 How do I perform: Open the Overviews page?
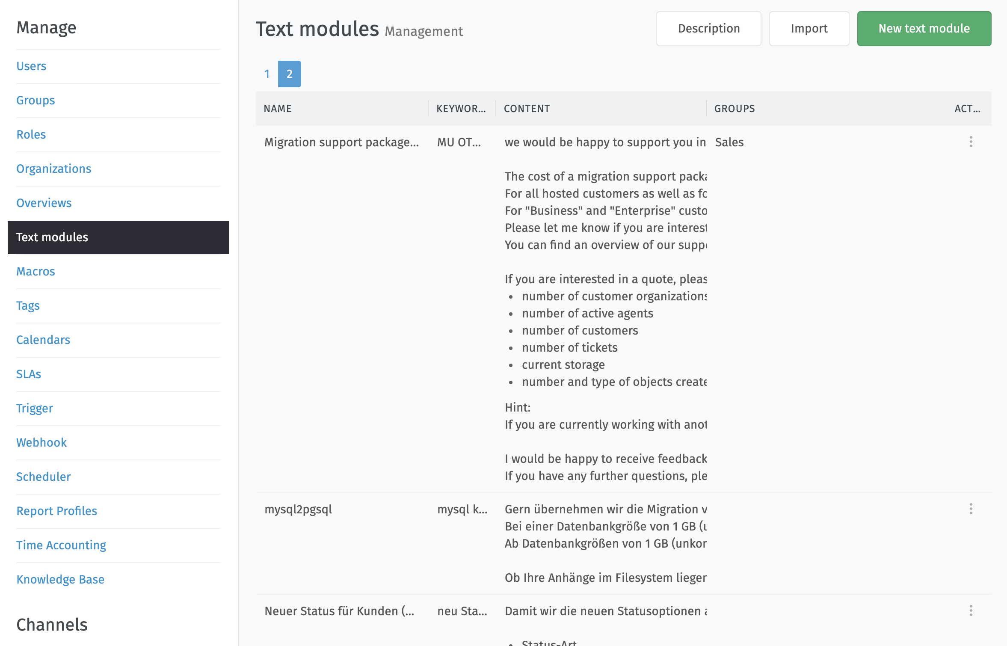(x=44, y=203)
